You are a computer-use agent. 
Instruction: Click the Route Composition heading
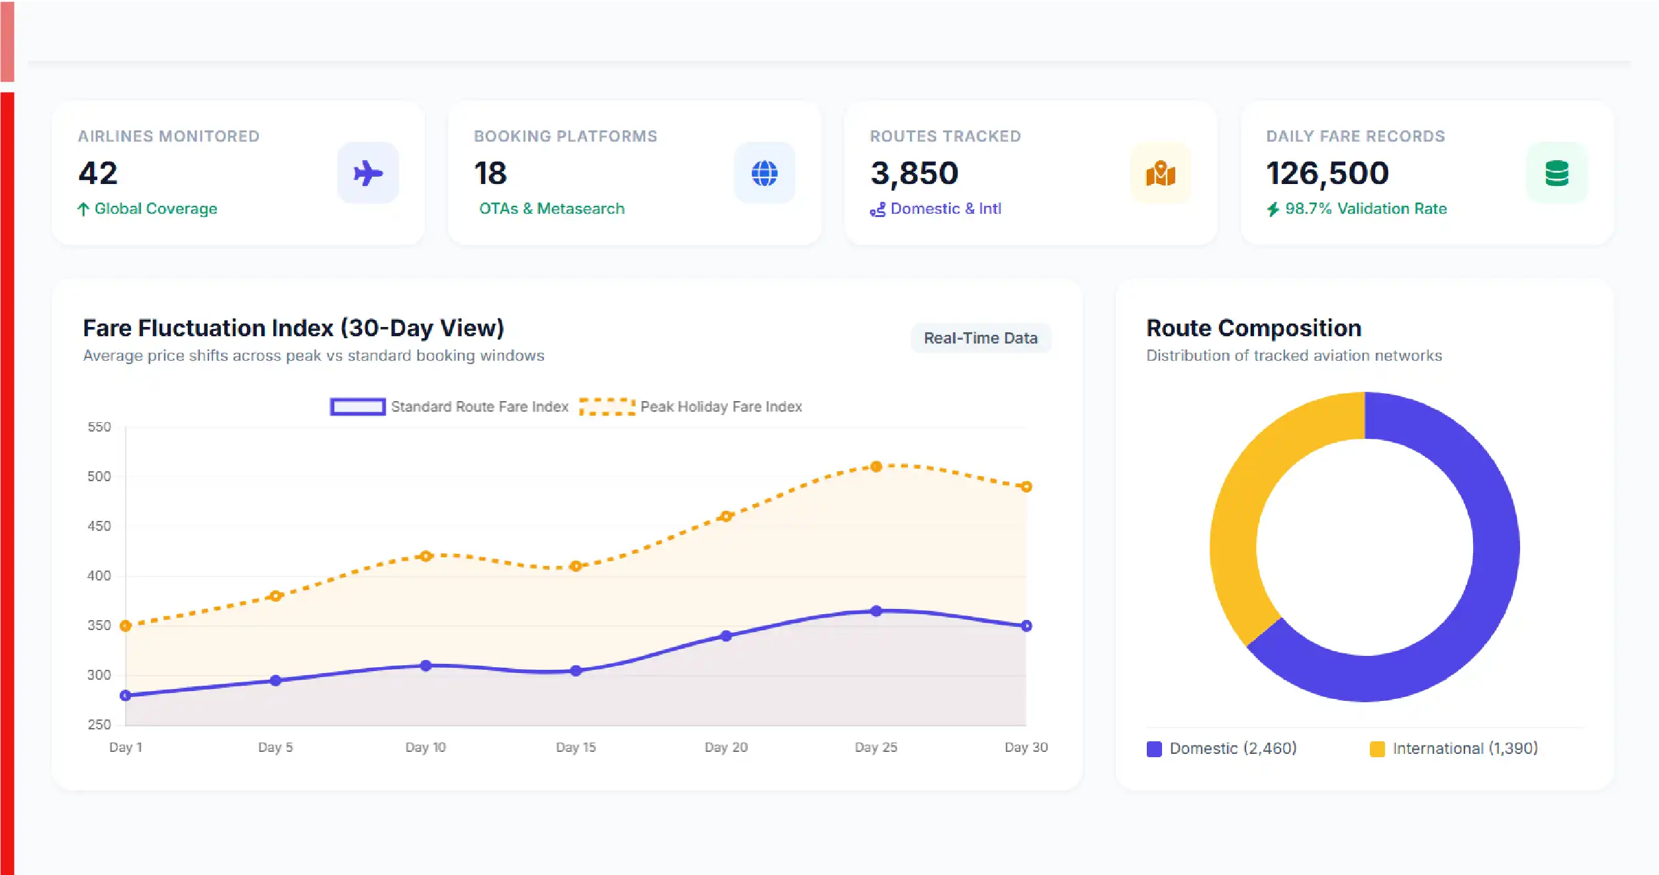point(1253,328)
